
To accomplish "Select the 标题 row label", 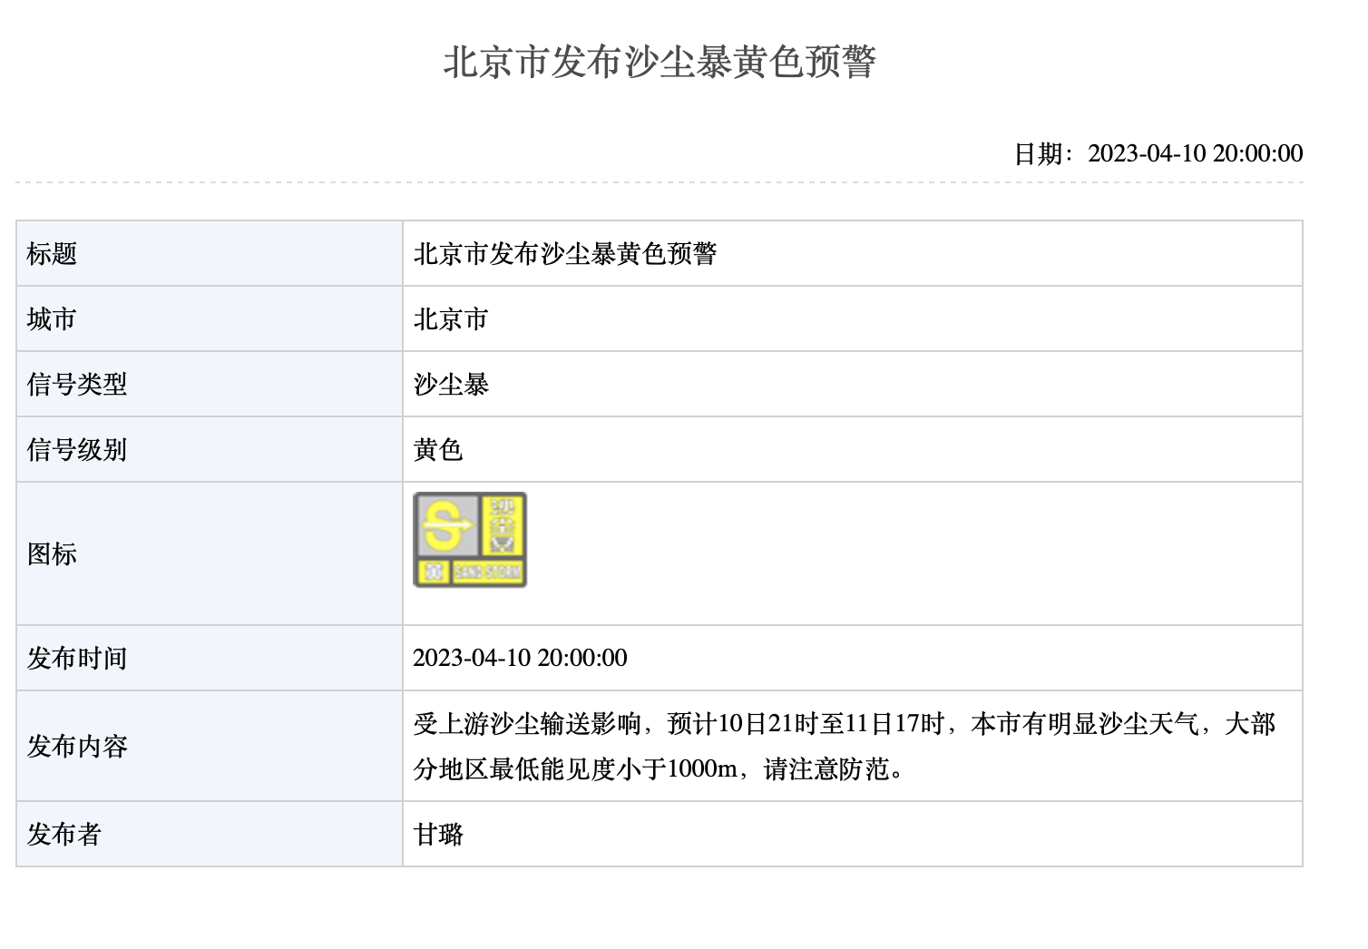I will pyautogui.click(x=52, y=254).
